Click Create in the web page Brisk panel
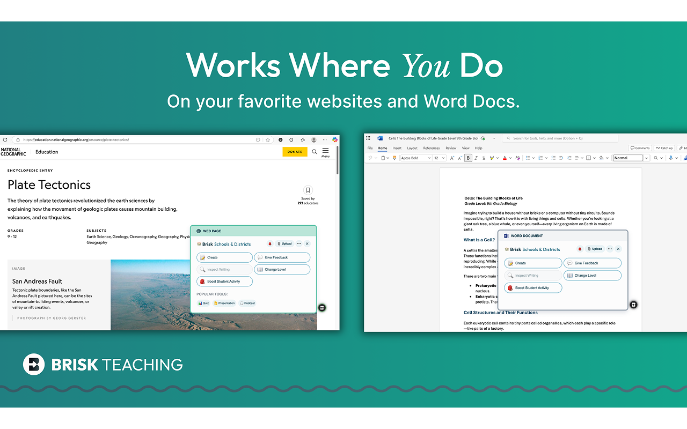The image size is (687, 429). coord(224,257)
